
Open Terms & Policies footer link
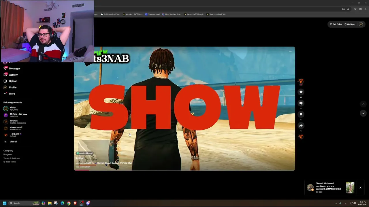12,158
